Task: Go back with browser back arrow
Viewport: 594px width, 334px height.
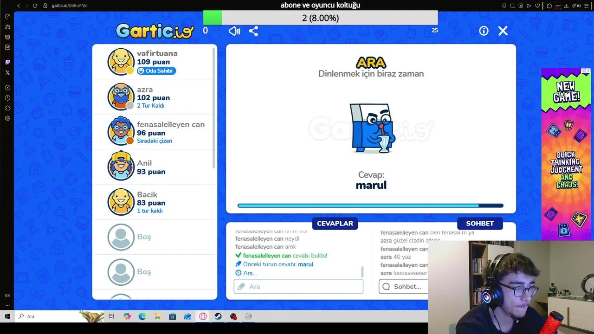Action: 19,6
